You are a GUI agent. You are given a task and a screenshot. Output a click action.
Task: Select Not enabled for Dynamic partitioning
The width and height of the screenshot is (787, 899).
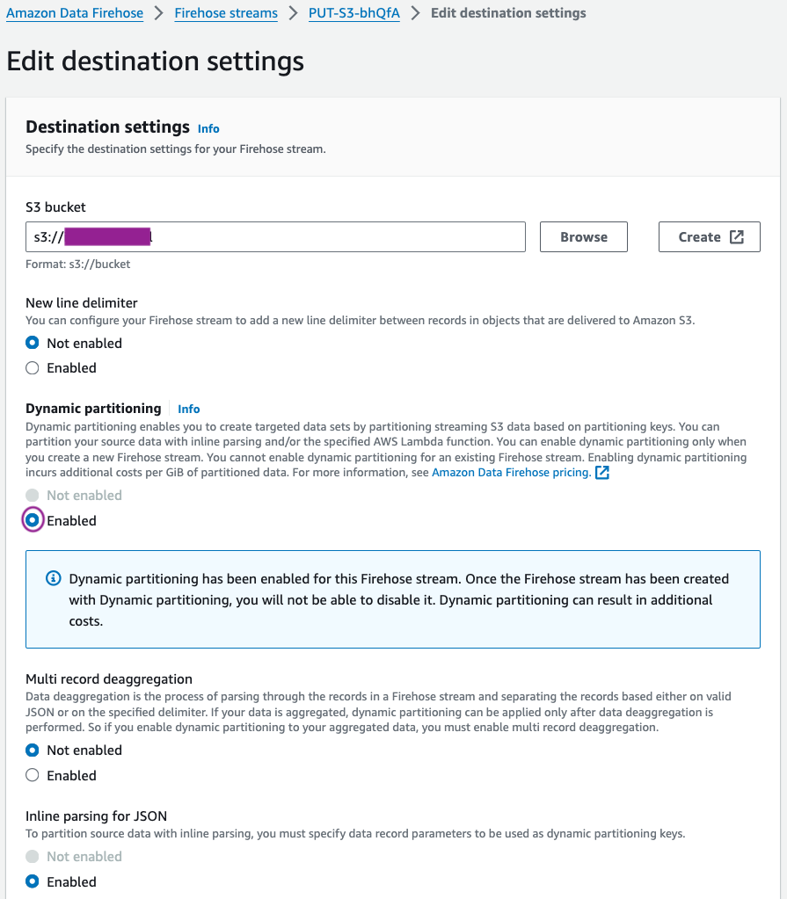coord(33,496)
